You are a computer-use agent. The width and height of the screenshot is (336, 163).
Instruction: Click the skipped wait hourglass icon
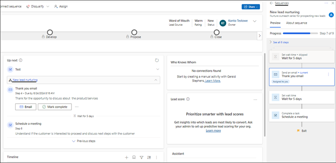[276, 56]
